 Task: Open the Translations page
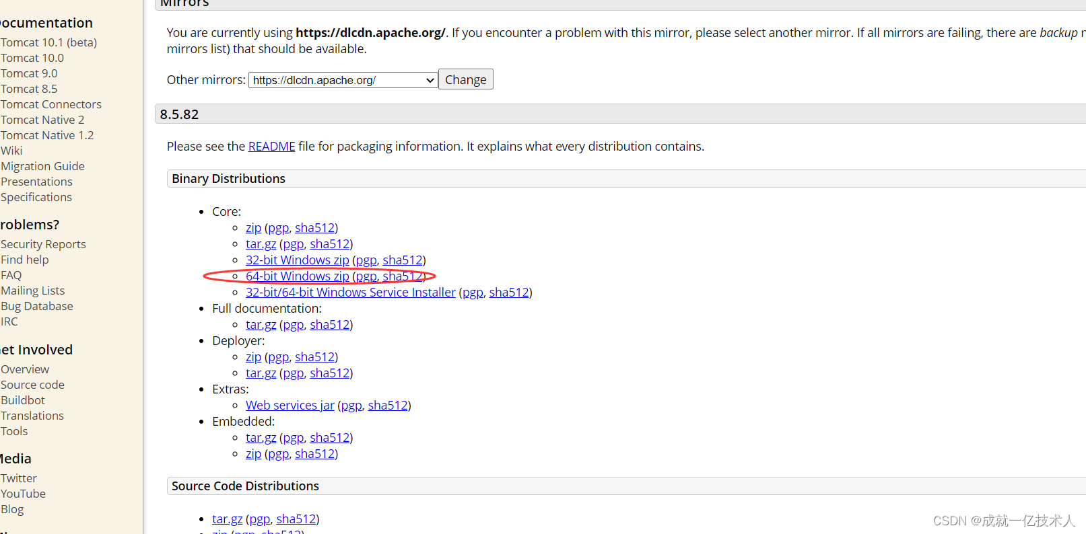(32, 416)
